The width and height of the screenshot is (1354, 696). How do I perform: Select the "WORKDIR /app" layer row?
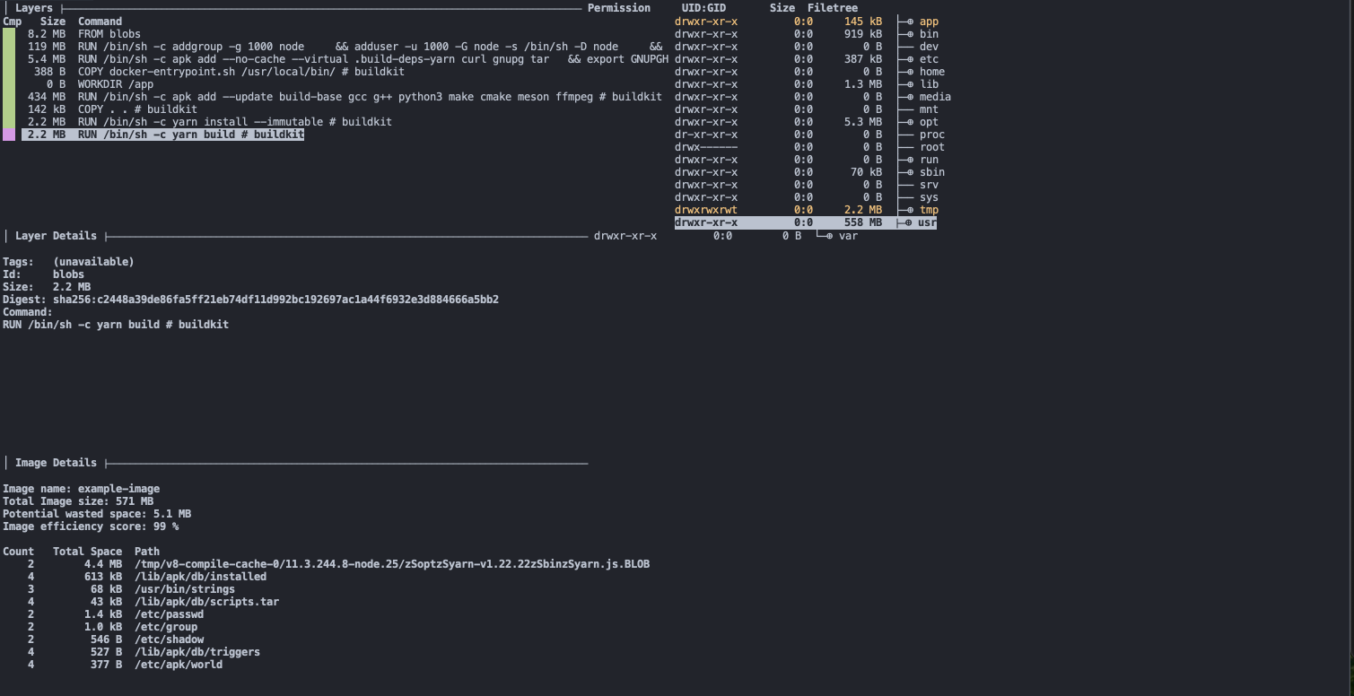[115, 84]
